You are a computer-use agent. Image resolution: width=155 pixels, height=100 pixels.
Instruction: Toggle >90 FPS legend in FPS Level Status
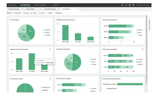47,30
